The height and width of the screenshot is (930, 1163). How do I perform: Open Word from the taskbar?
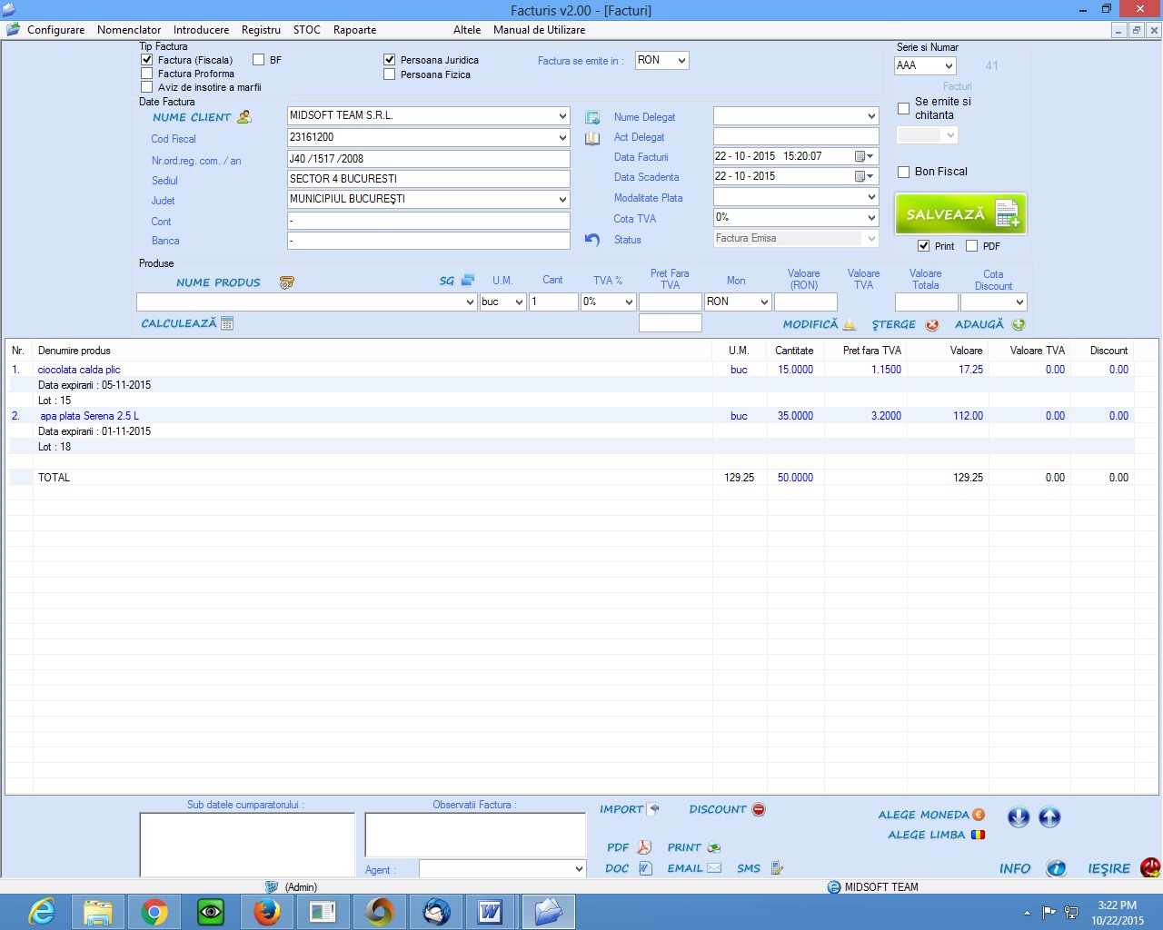[491, 911]
